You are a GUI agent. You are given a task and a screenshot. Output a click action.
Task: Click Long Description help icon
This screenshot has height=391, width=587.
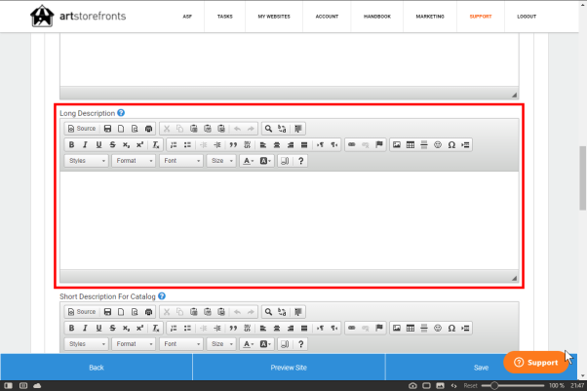point(121,113)
